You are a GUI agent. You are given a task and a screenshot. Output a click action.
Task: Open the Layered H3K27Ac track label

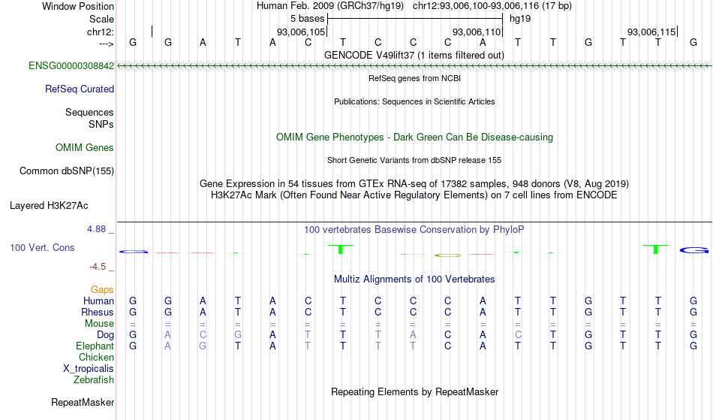point(49,206)
